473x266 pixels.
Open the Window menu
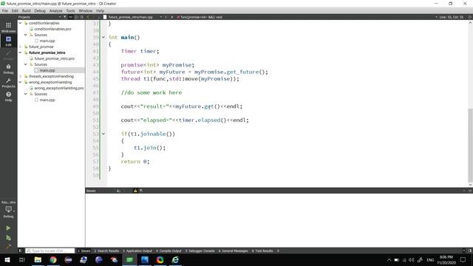click(x=86, y=10)
